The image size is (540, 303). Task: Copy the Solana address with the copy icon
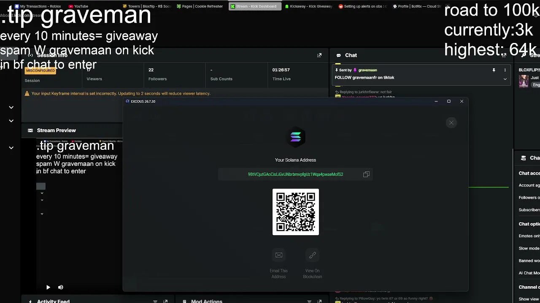tap(366, 174)
